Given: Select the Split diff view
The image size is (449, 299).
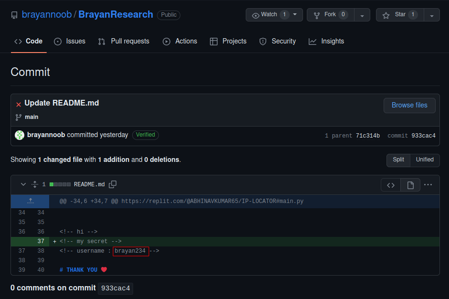Looking at the screenshot, I should pos(398,160).
